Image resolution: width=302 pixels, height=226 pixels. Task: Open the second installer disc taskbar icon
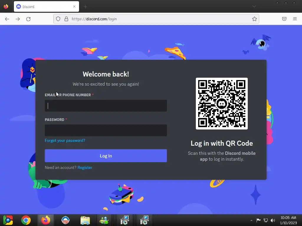(x=145, y=220)
